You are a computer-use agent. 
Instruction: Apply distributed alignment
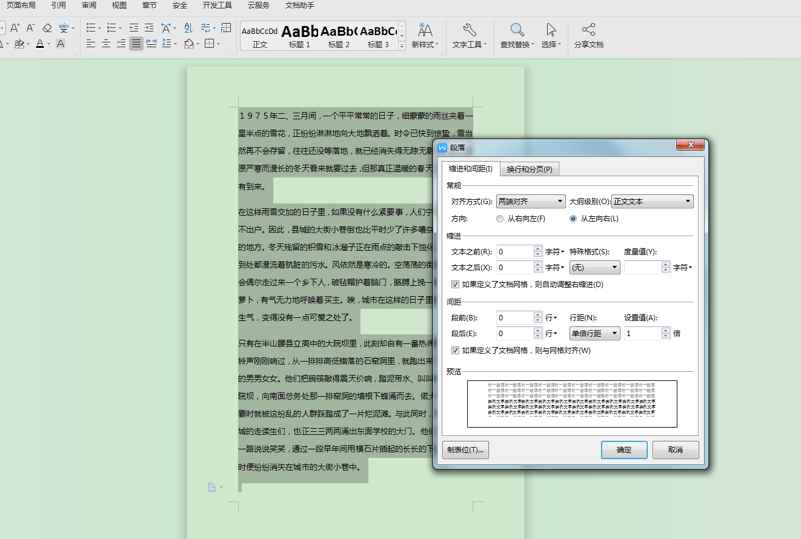[151, 44]
